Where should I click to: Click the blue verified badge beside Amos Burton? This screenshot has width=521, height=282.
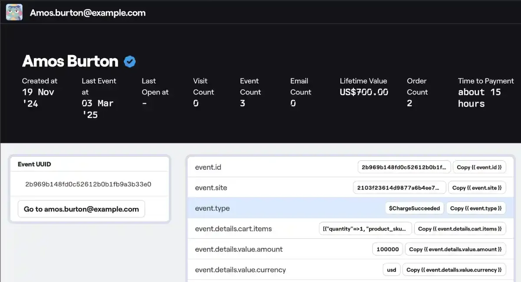point(129,62)
